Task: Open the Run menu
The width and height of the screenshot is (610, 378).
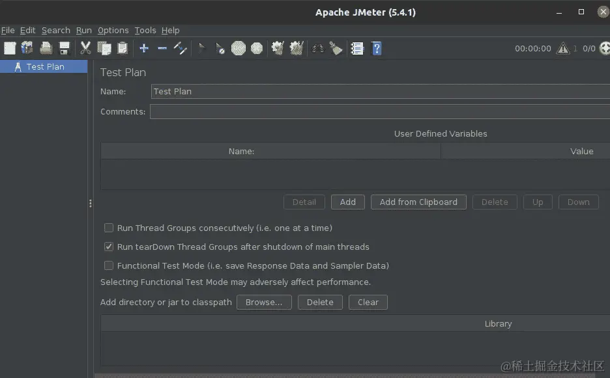Action: point(83,30)
